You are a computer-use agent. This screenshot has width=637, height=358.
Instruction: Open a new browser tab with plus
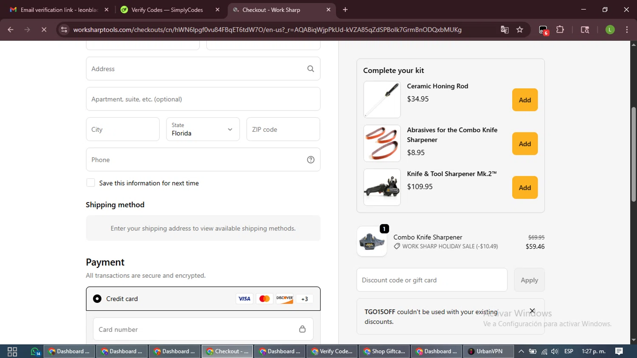pyautogui.click(x=345, y=10)
